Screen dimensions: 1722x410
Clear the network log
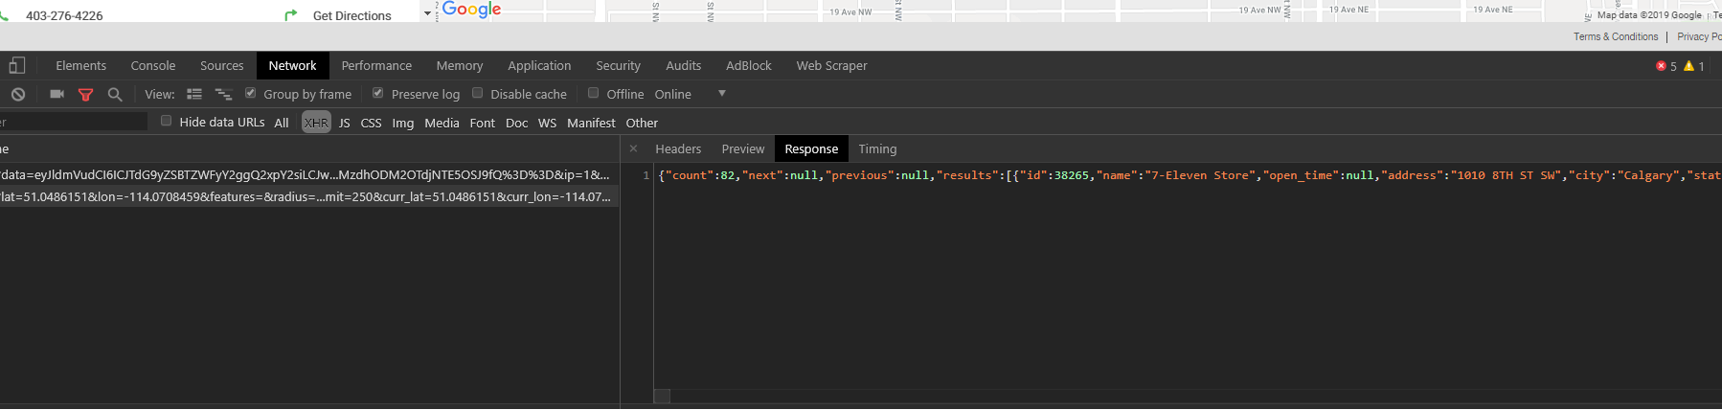(18, 94)
